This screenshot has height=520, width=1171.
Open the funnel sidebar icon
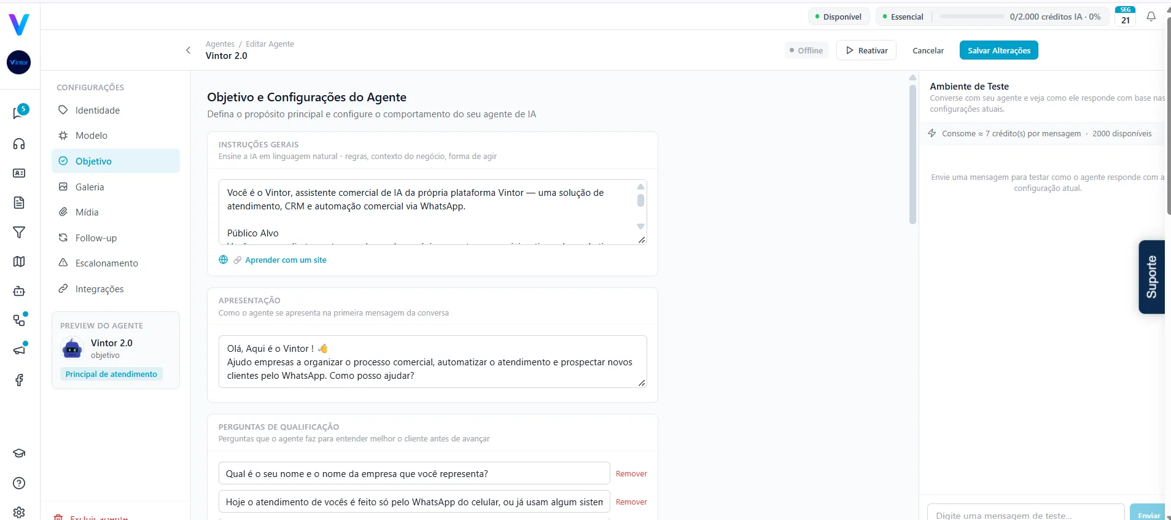pos(19,232)
